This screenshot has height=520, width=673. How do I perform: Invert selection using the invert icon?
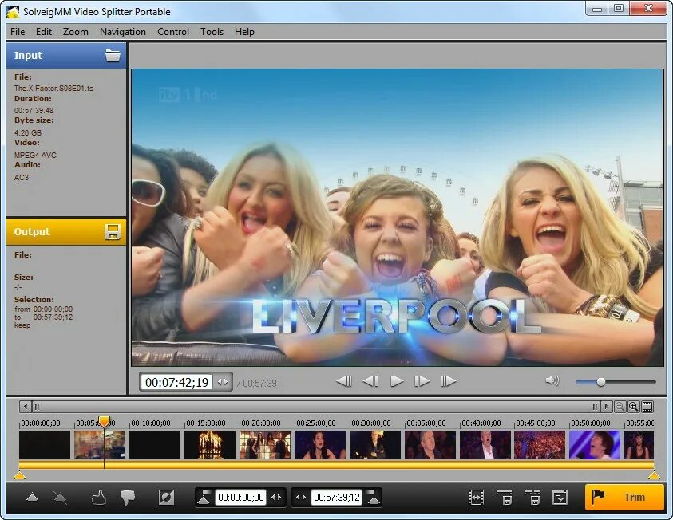pyautogui.click(x=166, y=498)
